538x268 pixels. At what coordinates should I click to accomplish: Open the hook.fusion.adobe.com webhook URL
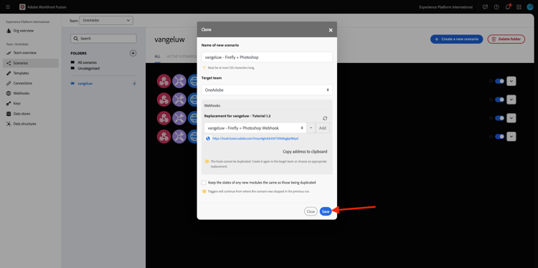tap(255, 138)
